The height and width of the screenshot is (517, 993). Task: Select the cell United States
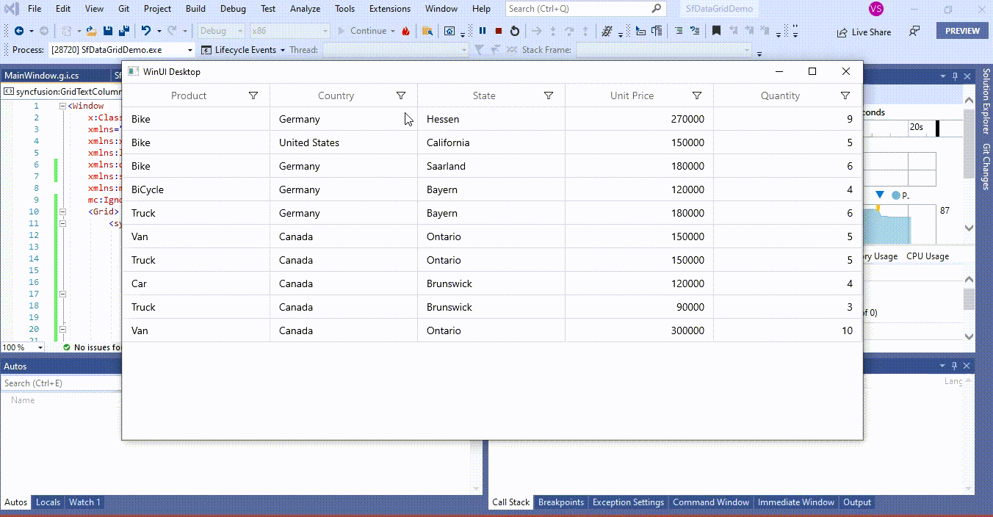tap(343, 142)
